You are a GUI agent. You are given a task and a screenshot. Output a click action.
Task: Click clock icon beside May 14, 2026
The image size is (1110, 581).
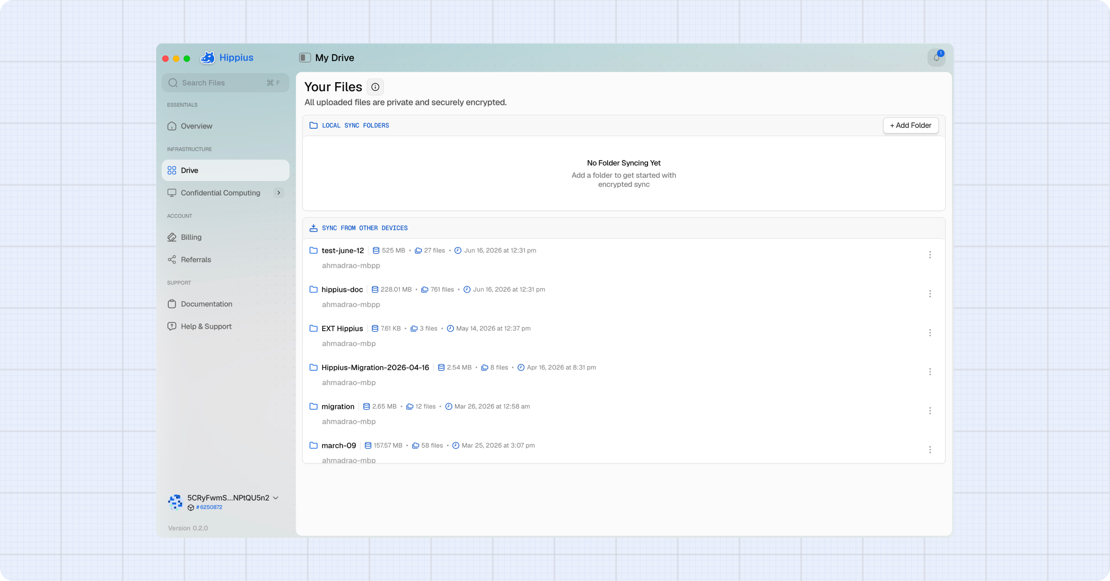tap(450, 328)
